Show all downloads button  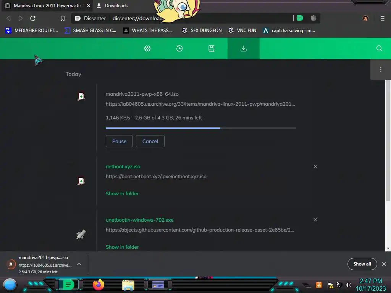[362, 264]
